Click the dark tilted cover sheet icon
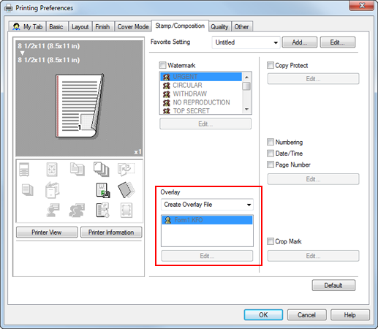This screenshot has height=329, width=378. (x=126, y=190)
